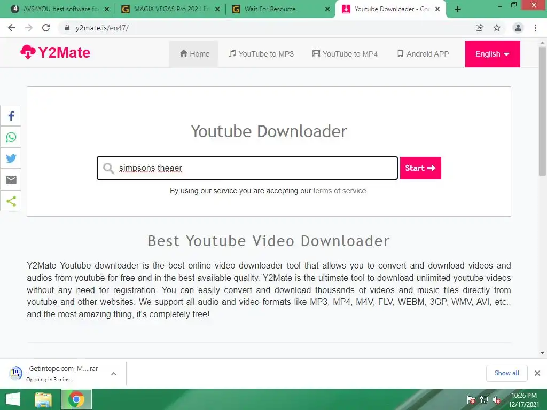Viewport: 547px width, 410px height.
Task: Click the taskbar clock showing 10:26 PM
Action: [x=523, y=400]
